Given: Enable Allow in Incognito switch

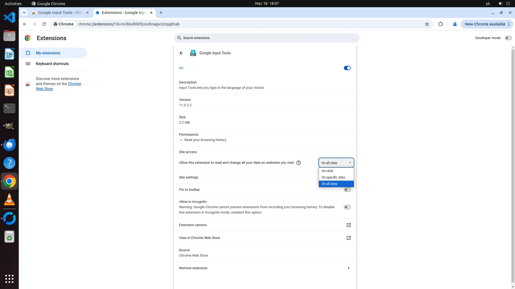Looking at the screenshot, I should pyautogui.click(x=347, y=207).
